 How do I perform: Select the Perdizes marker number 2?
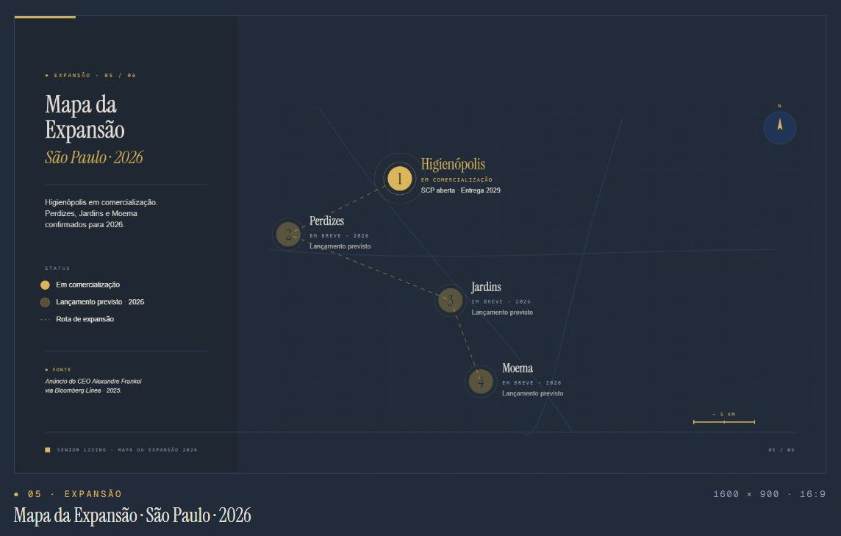(x=288, y=235)
